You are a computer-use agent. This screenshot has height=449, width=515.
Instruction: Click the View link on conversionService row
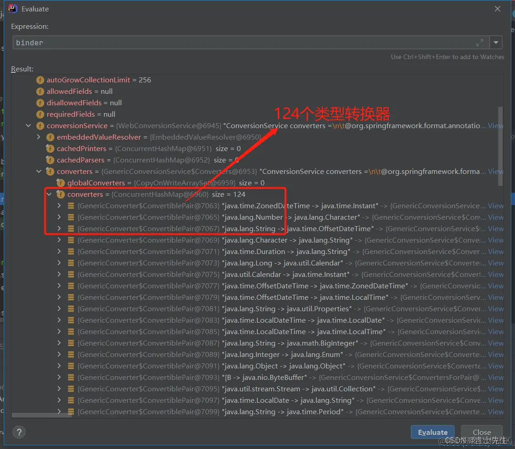click(495, 125)
